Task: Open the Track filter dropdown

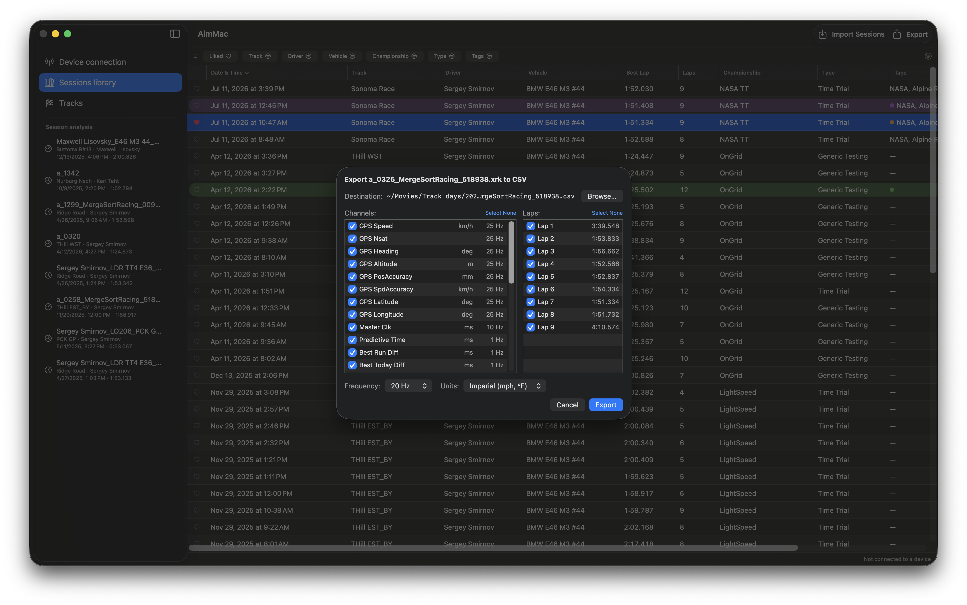Action: [259, 56]
